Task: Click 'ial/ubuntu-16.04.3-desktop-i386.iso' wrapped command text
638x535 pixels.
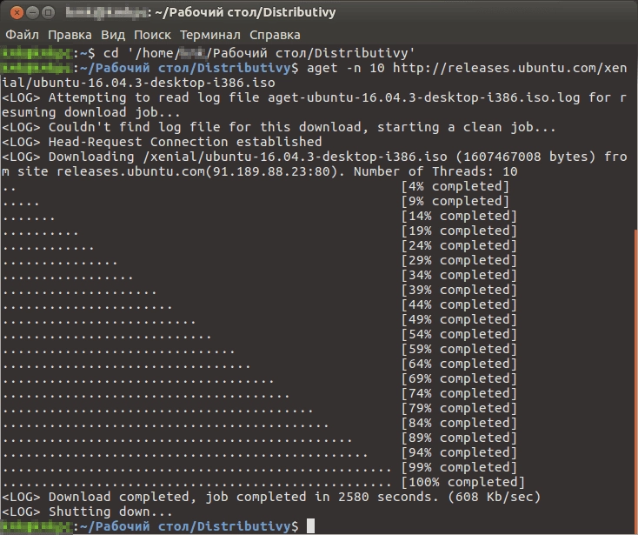Action: (138, 83)
